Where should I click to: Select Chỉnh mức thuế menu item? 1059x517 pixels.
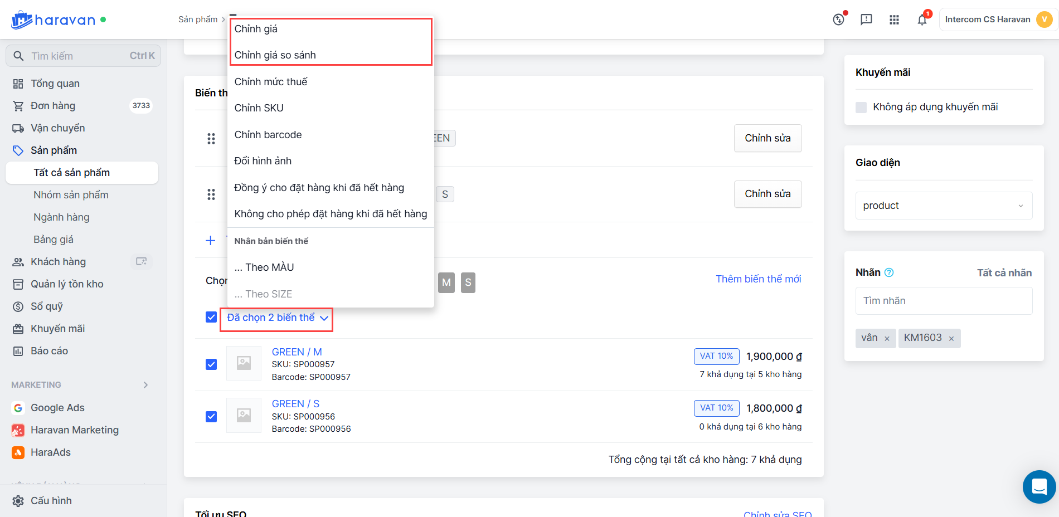click(x=331, y=82)
